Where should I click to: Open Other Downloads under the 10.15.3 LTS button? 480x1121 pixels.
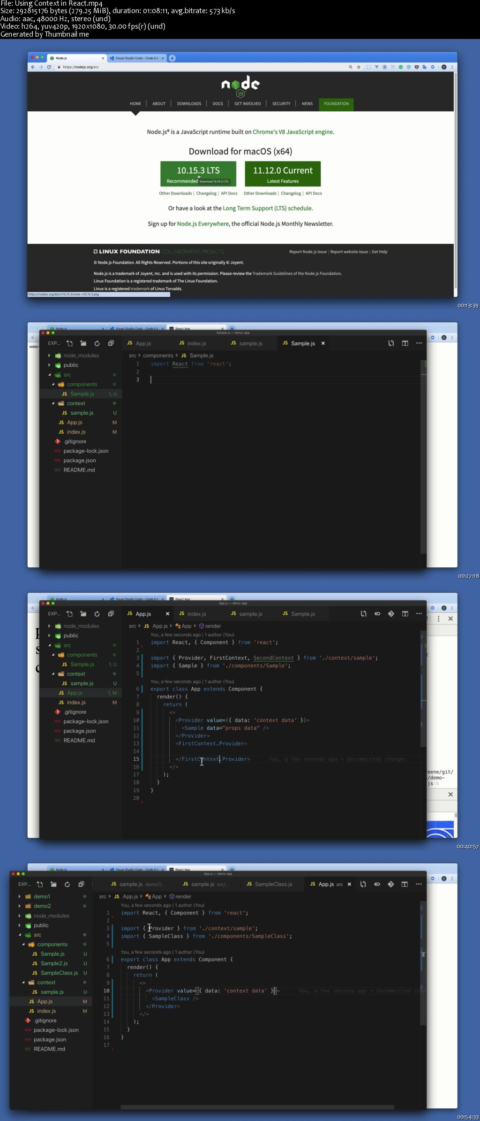tap(175, 193)
